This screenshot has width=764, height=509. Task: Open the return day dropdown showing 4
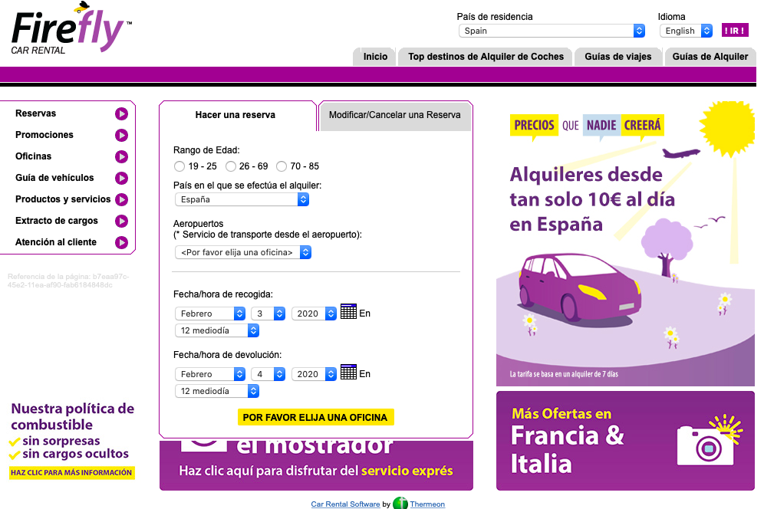(268, 374)
